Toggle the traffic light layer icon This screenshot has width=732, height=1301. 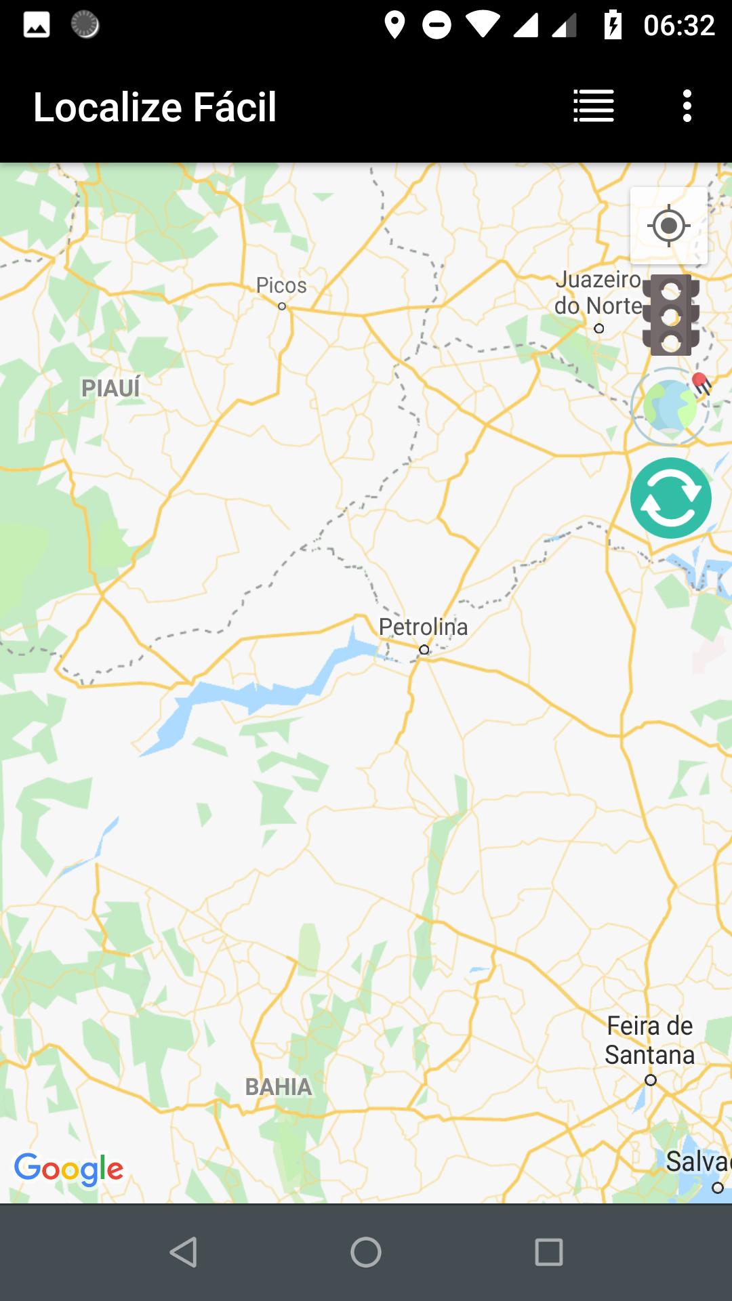(x=671, y=315)
